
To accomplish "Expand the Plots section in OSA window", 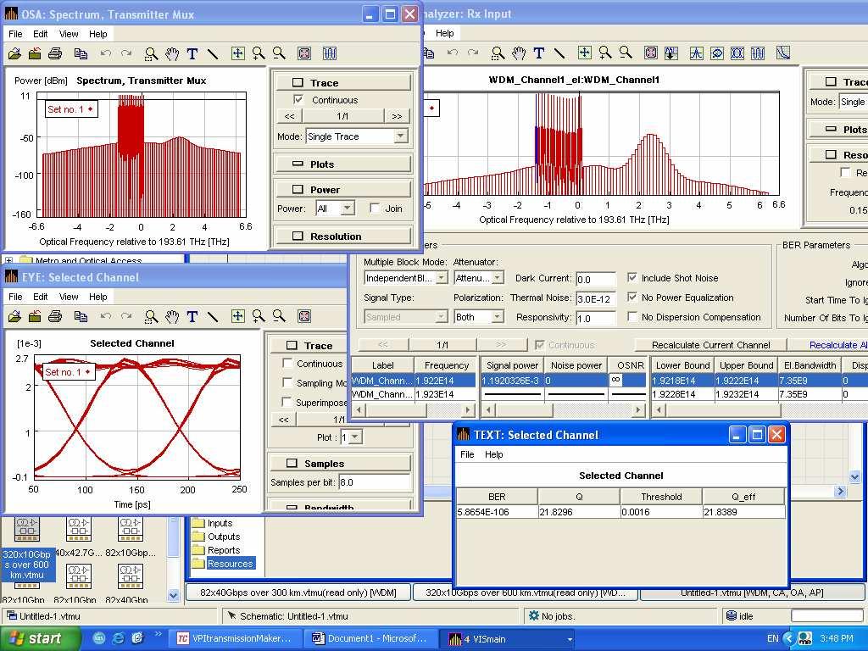I will point(343,164).
